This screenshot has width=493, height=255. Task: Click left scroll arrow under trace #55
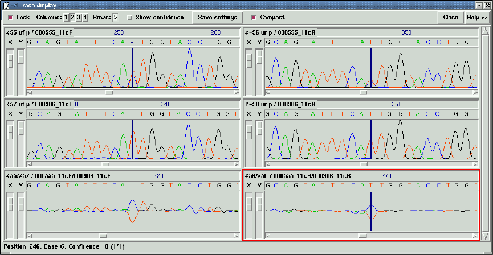pos(30,92)
